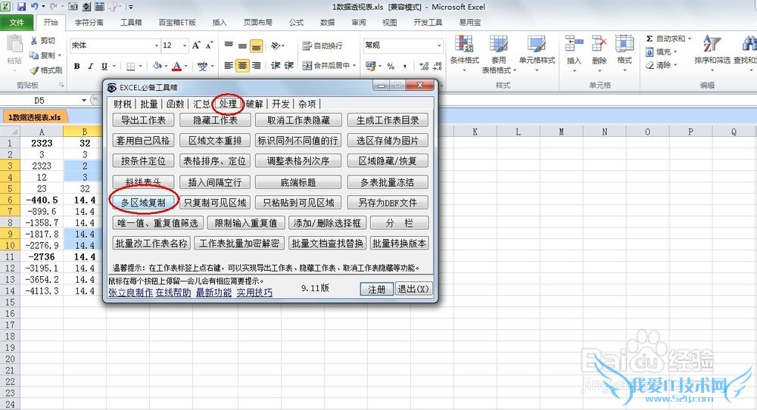The image size is (757, 410).
Task: Select the 处理 tab in the toolbox dialog
Action: [x=228, y=104]
